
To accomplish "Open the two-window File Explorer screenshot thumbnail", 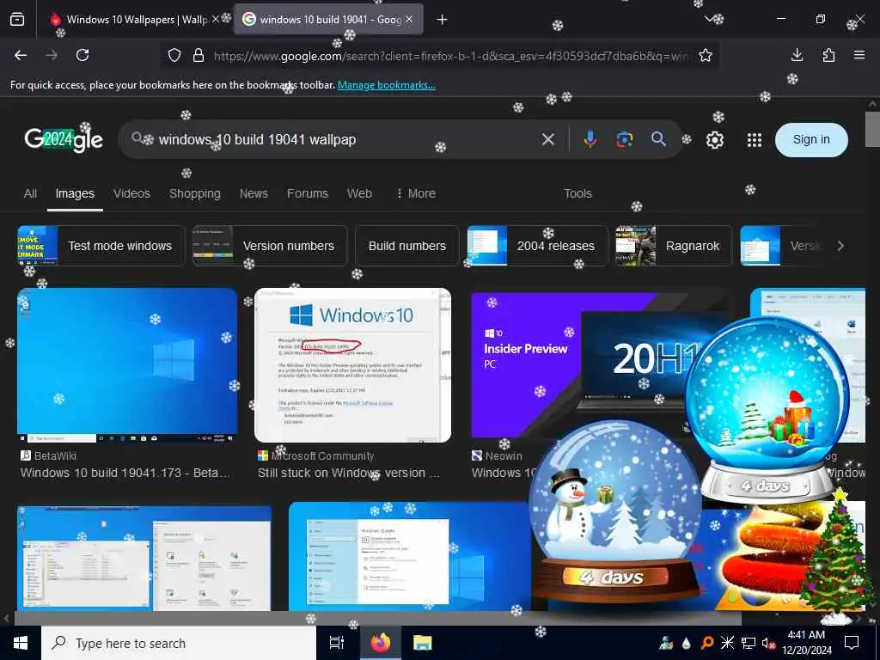I will 144,559.
